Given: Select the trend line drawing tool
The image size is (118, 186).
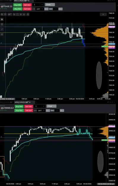Looking at the screenshot, I should point(2,29).
